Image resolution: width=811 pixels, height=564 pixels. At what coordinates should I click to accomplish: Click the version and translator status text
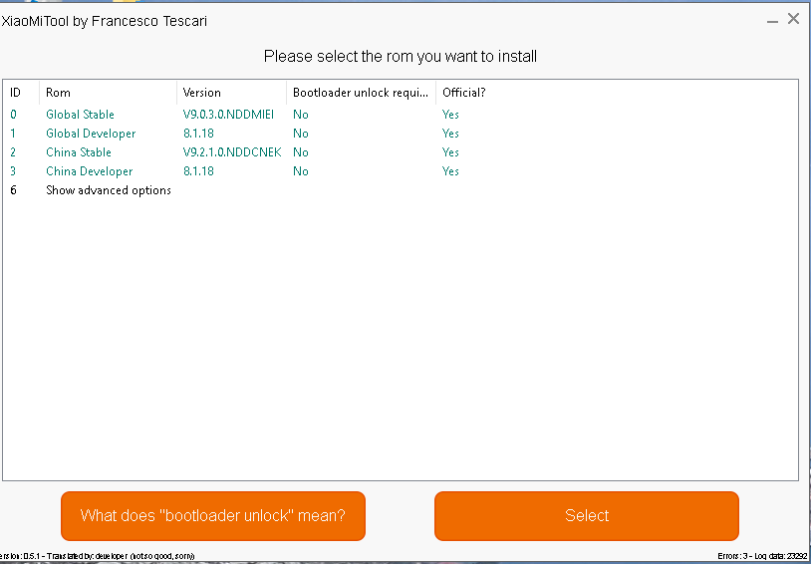tap(98, 556)
